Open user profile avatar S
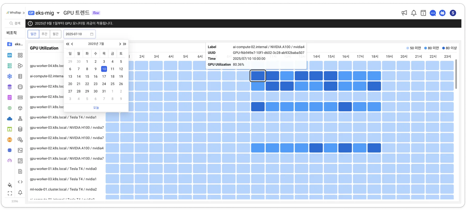Screen dimensions: 467x210 click(x=453, y=13)
